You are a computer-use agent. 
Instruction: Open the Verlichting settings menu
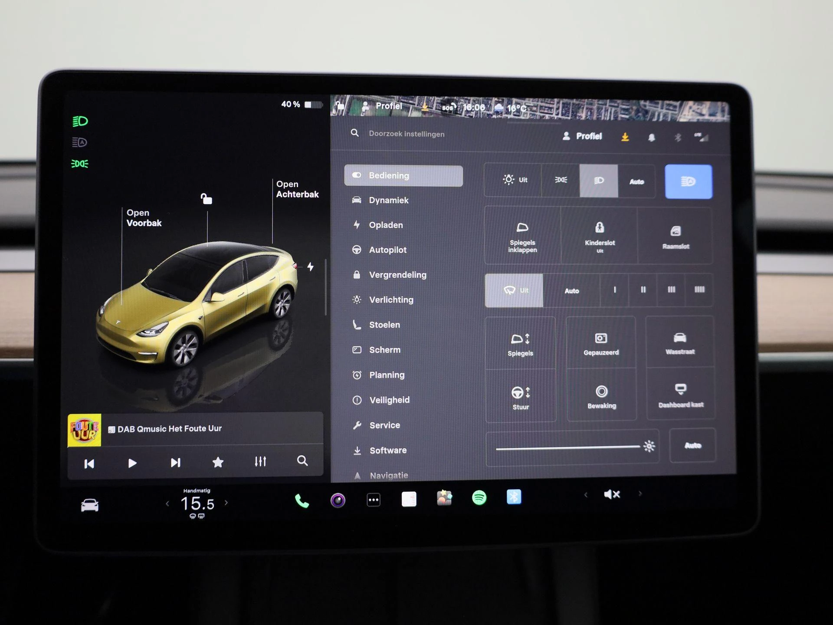391,300
